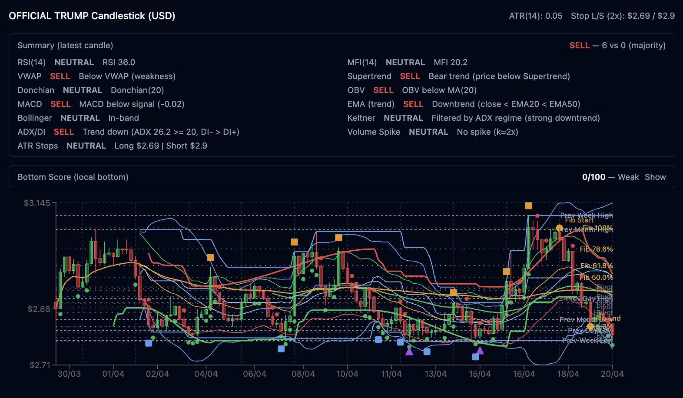Click the 20/04 date axis label
The height and width of the screenshot is (398, 683).
[612, 374]
